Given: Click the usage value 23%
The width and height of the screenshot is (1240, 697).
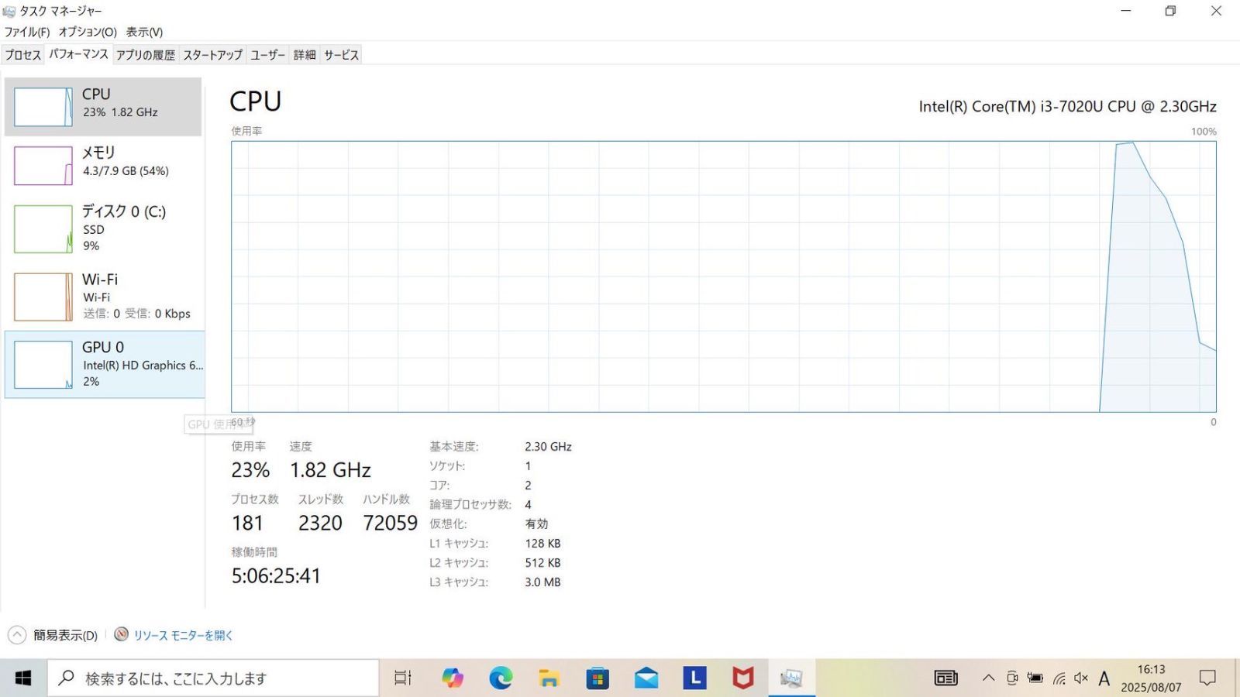Looking at the screenshot, I should (250, 470).
